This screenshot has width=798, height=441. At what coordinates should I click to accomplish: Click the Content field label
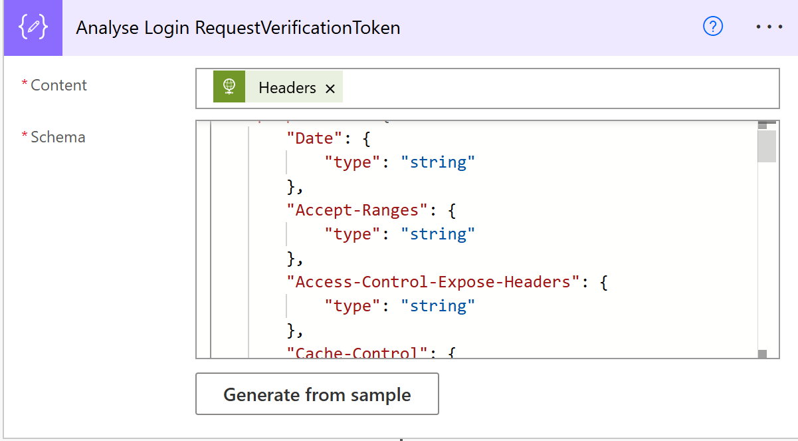(x=58, y=85)
